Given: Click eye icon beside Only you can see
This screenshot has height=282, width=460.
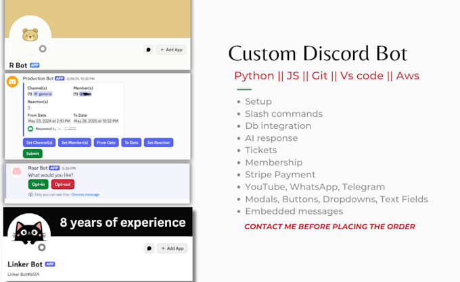Looking at the screenshot, I should point(30,194).
